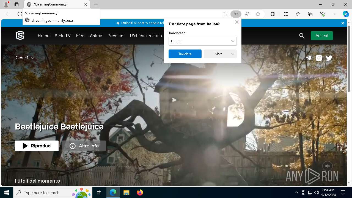Image resolution: width=352 pixels, height=198 pixels.
Task: Show hidden system tray icons
Action: pos(296,193)
